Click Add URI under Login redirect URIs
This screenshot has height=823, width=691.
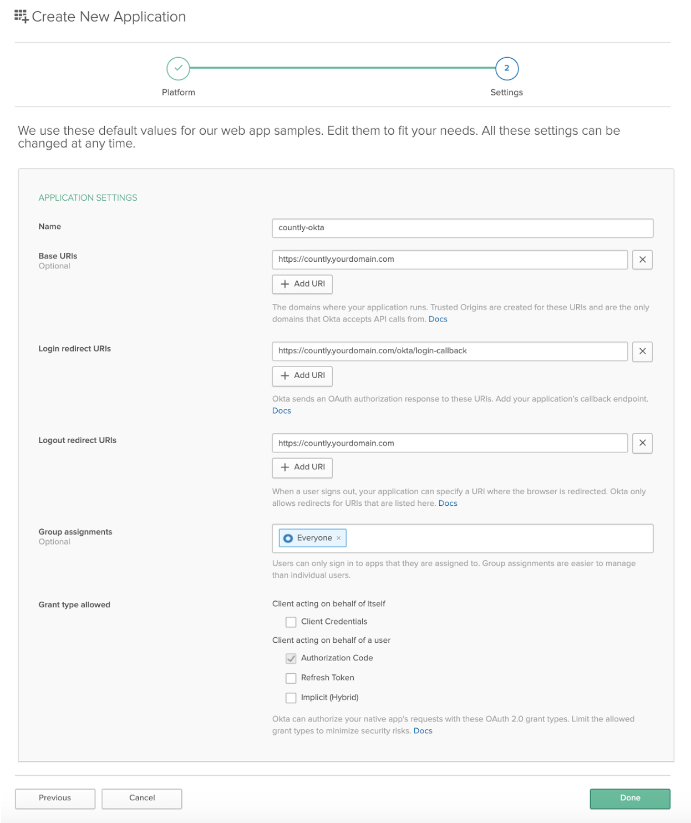click(x=302, y=375)
